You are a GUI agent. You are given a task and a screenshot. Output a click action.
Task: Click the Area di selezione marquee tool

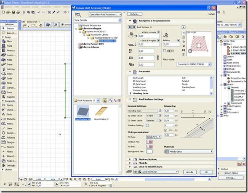pos(9,33)
